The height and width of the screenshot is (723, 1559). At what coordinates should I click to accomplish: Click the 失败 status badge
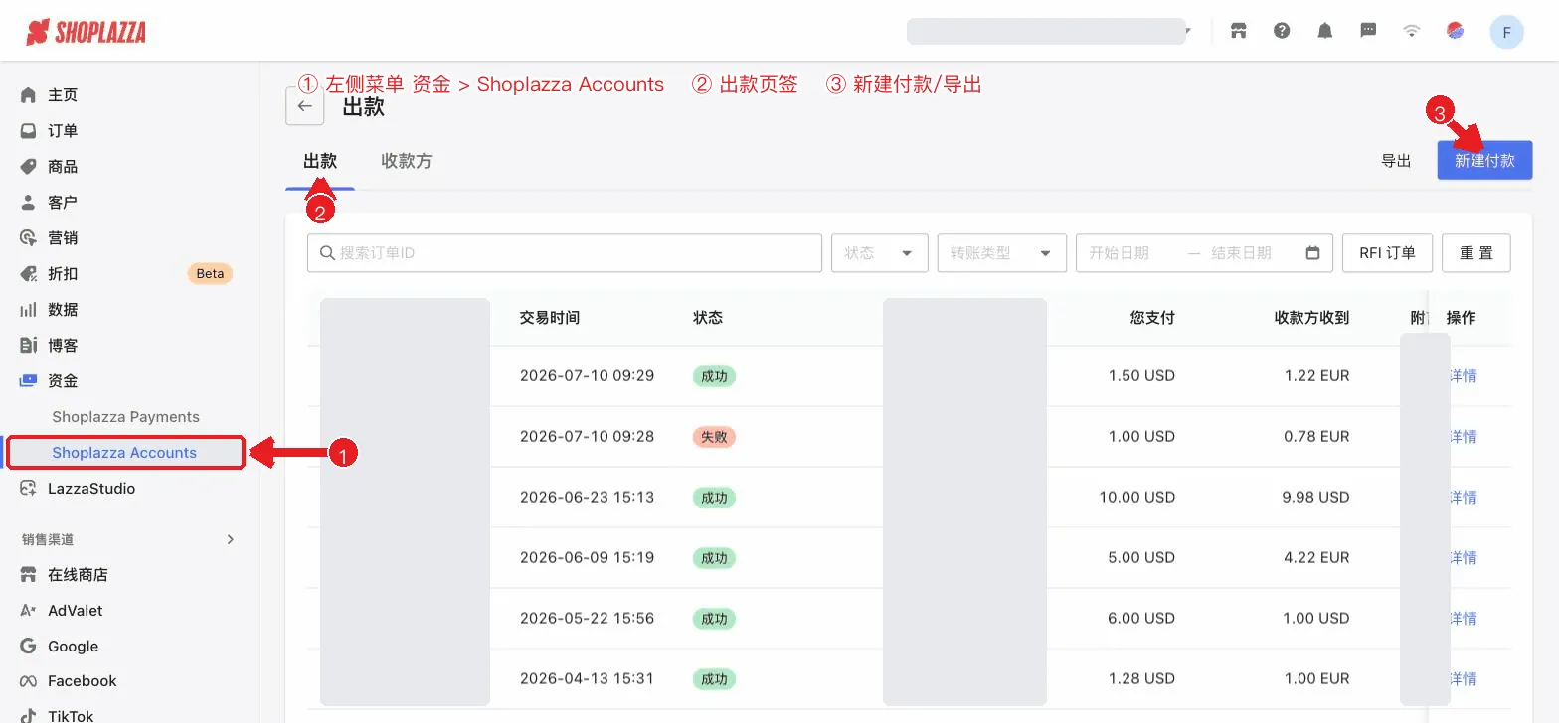pyautogui.click(x=714, y=437)
